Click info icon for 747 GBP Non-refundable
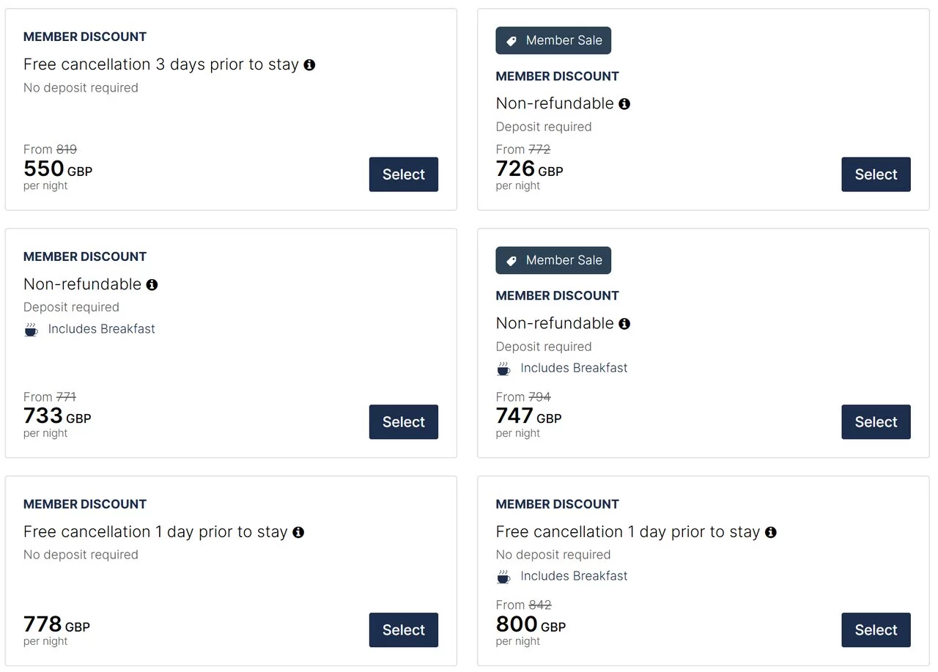The image size is (938, 672). (x=624, y=324)
